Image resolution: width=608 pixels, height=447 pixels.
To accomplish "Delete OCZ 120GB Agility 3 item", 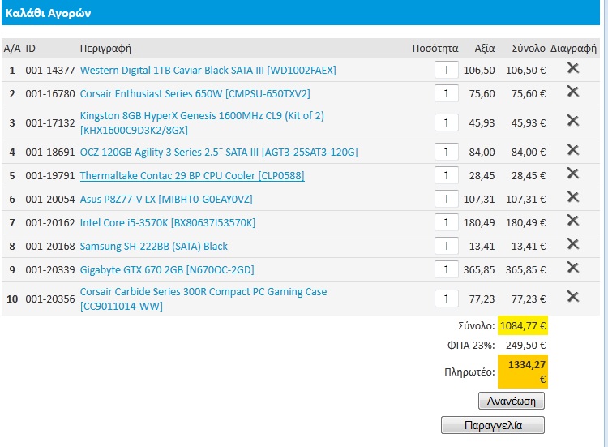I will (x=572, y=150).
